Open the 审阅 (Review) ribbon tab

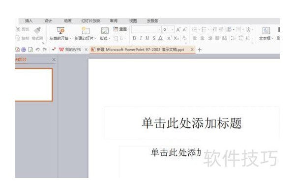click(114, 21)
